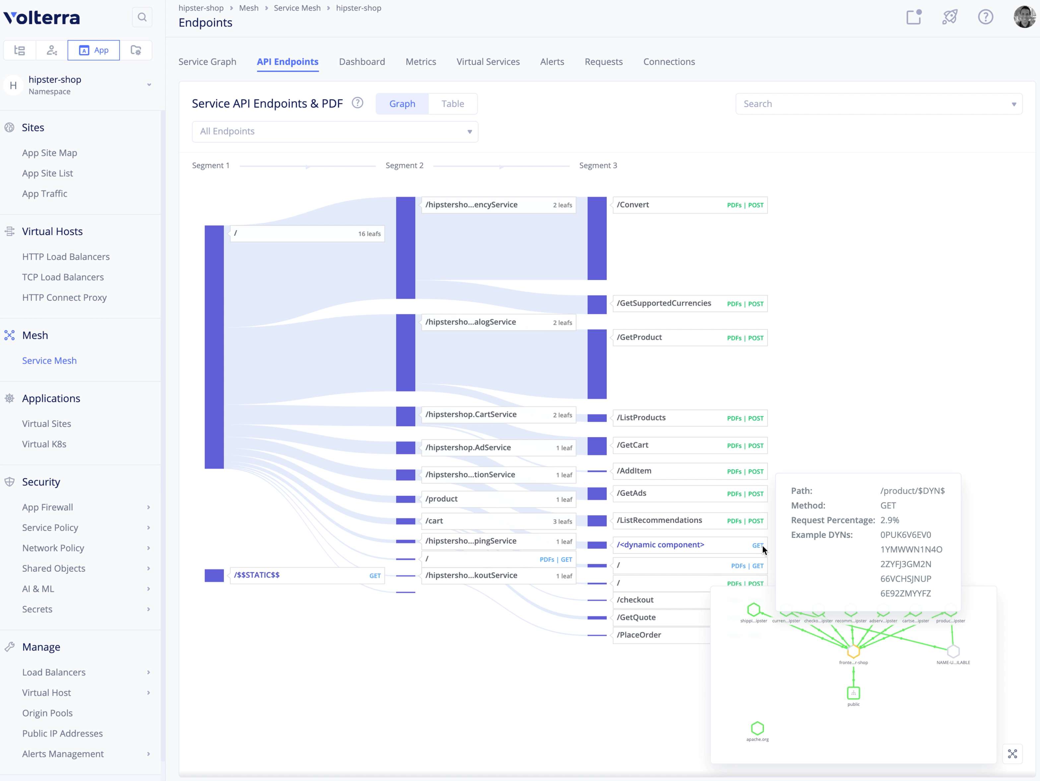Click the Mesh breadcrumb link
This screenshot has height=781, width=1040.
249,8
